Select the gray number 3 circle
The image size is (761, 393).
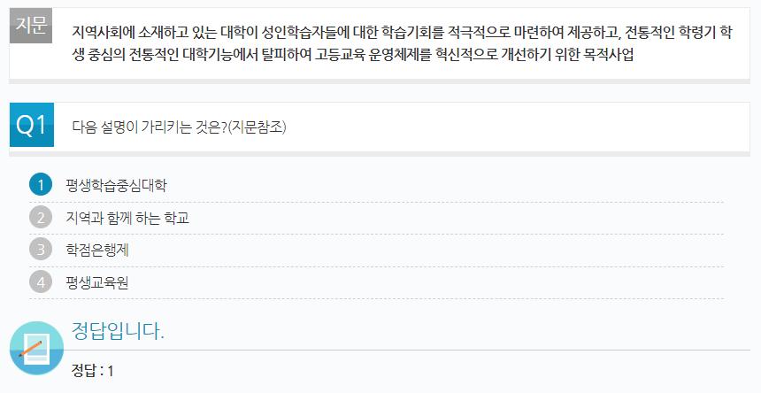click(x=41, y=250)
